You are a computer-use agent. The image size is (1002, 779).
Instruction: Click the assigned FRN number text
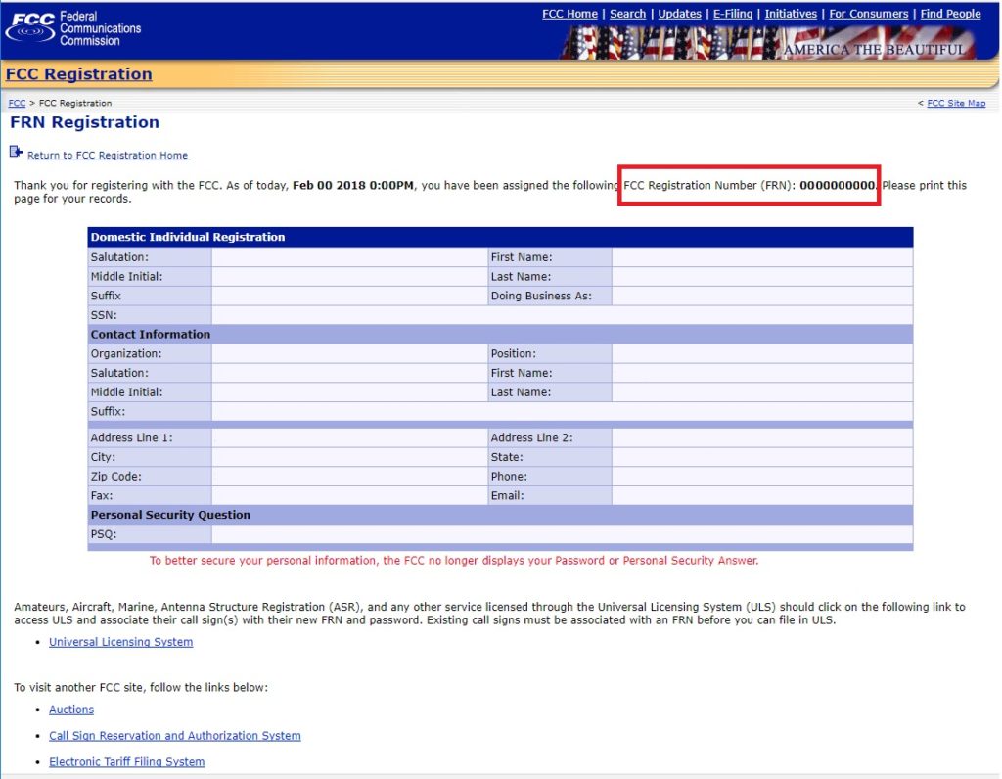837,185
